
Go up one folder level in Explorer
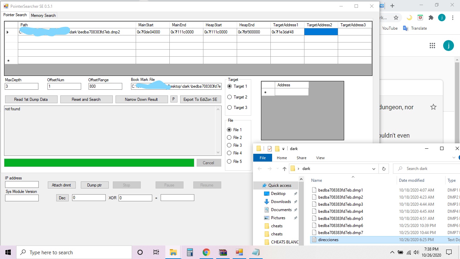tap(285, 169)
